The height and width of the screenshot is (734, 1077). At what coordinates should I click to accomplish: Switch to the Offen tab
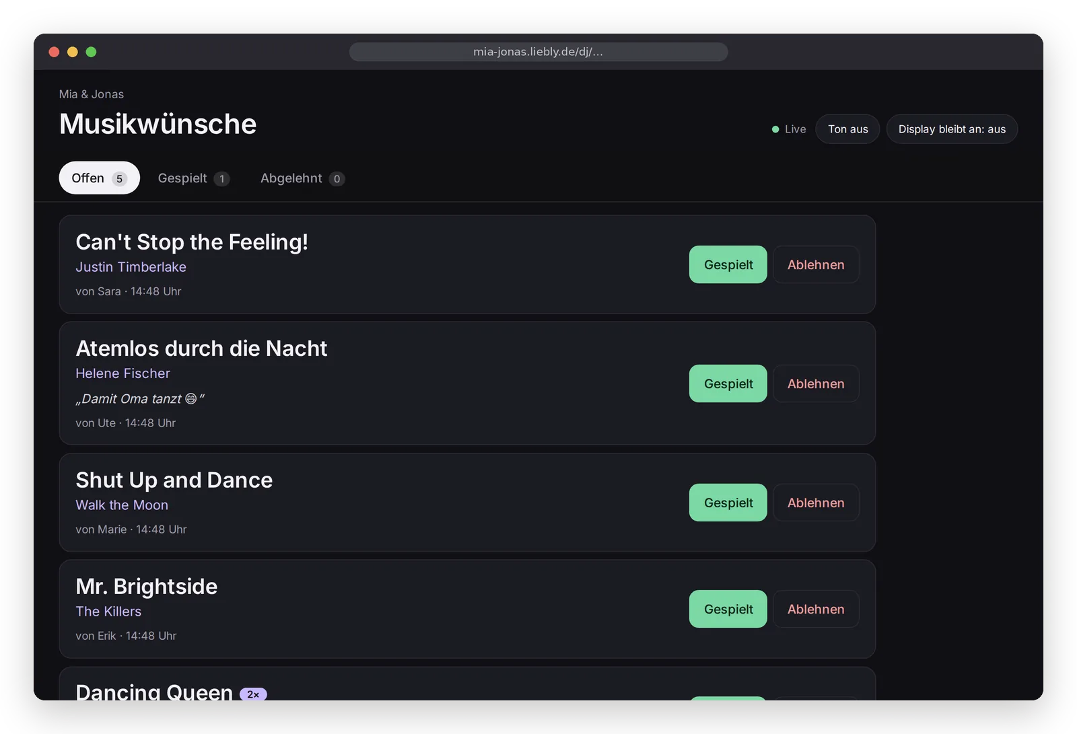[99, 178]
